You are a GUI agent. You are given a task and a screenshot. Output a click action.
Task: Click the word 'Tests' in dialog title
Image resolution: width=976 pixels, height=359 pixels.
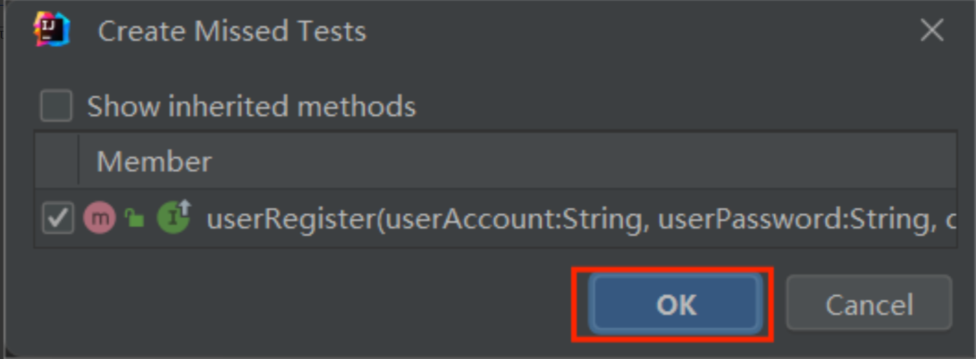[332, 32]
